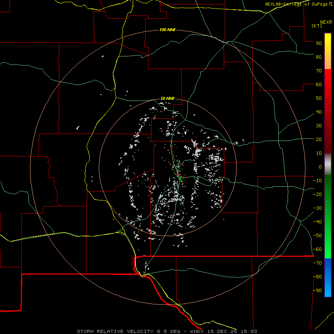Click the -70 value on the velocity scale
The image size is (334, 334).
(x=317, y=263)
